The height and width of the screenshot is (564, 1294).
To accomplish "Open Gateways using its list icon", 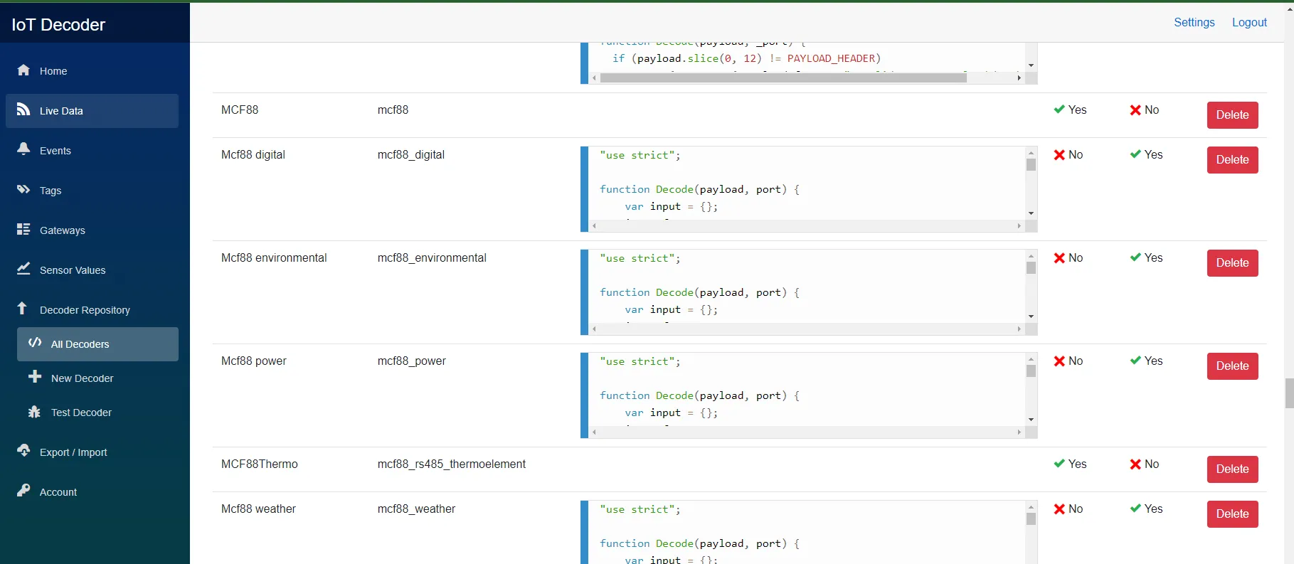I will [x=23, y=229].
